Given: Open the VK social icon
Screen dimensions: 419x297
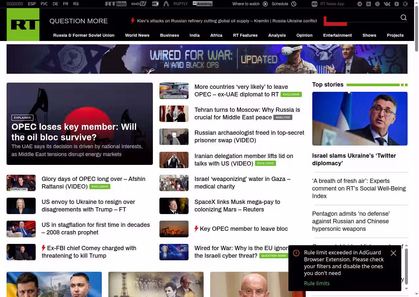Looking at the screenshot, I should [x=387, y=4].
